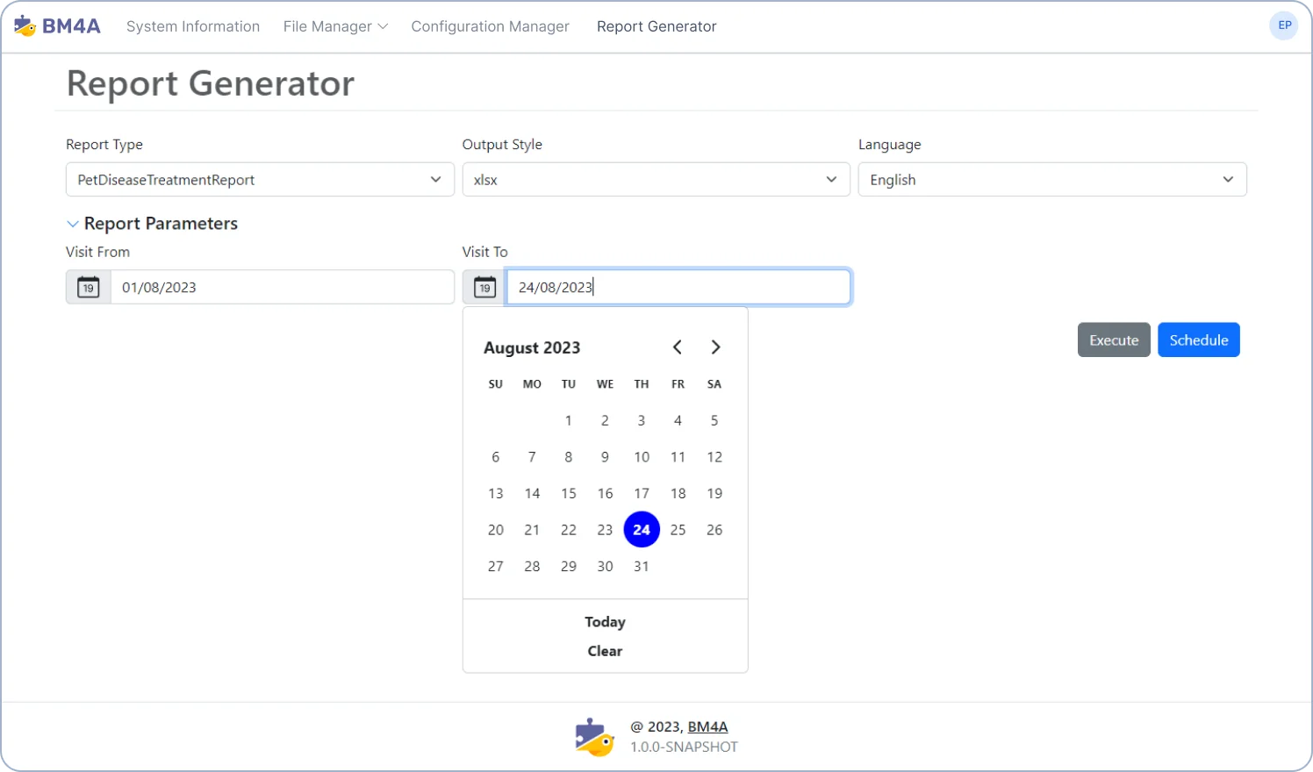
Task: Open Report Generator nav item
Action: (x=656, y=26)
